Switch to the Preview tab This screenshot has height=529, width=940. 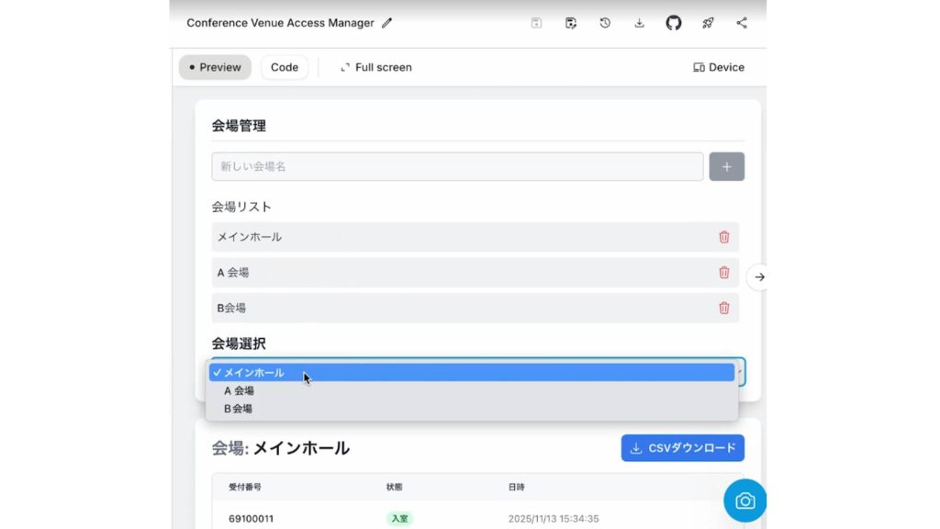coord(215,67)
